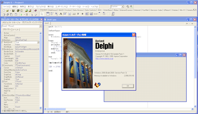This screenshot has height=114, width=198.
Task: Click the editor forward navigation arrow
Action: [192, 23]
